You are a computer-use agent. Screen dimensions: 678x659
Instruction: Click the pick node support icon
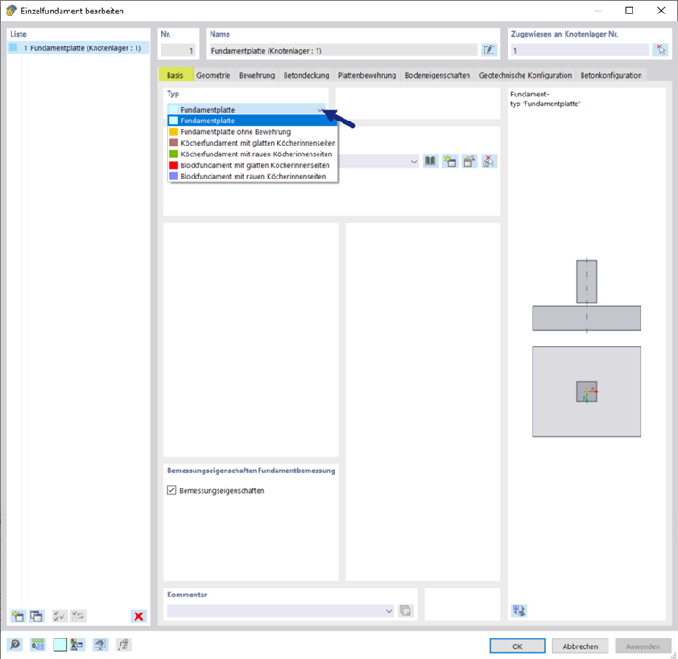pos(660,50)
